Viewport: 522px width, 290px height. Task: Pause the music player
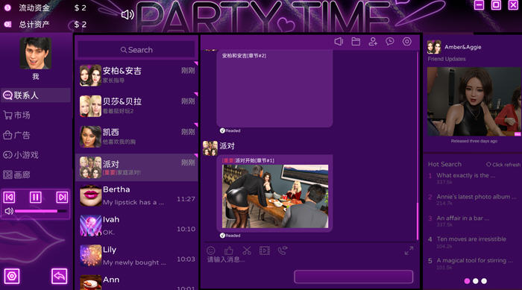(36, 197)
